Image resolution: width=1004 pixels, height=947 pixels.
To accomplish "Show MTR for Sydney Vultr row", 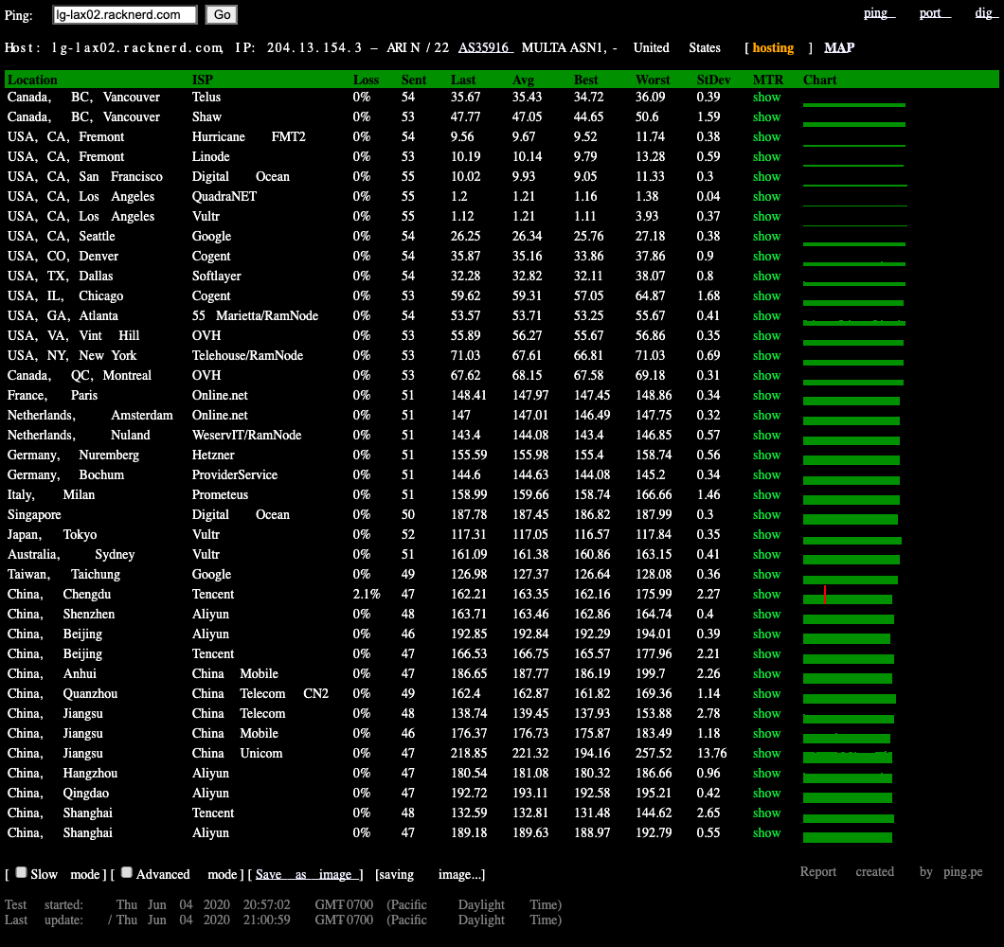I will point(766,553).
